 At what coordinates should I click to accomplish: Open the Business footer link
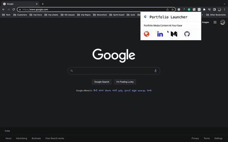pyautogui.click(x=36, y=138)
